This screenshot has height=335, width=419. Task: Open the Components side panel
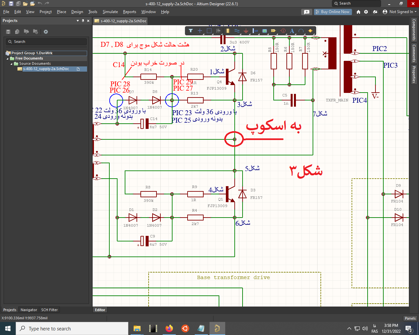point(414,29)
